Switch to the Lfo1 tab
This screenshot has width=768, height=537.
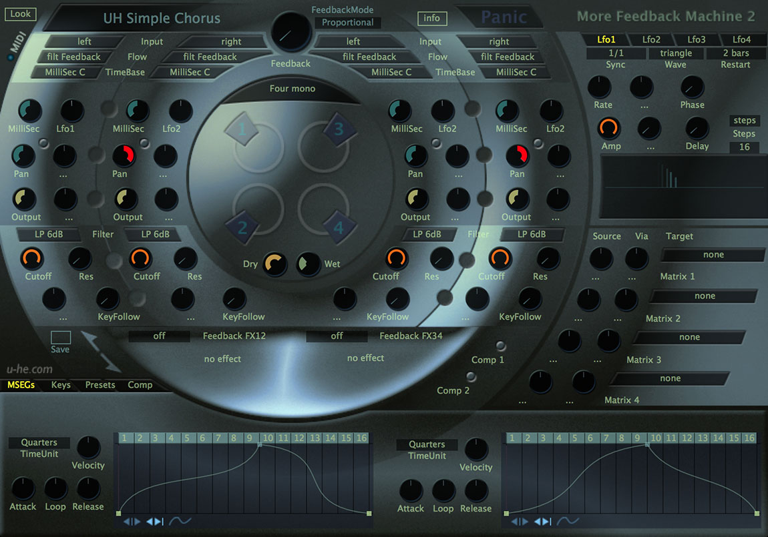click(x=606, y=39)
